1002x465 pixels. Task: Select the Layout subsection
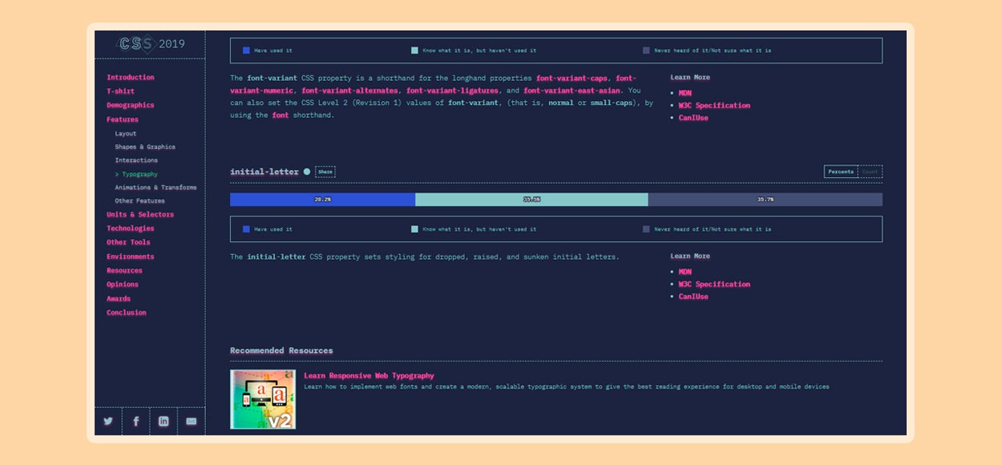[x=125, y=133]
